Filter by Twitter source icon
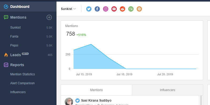 (89, 9)
